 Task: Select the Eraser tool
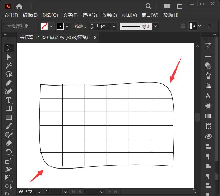(9, 143)
